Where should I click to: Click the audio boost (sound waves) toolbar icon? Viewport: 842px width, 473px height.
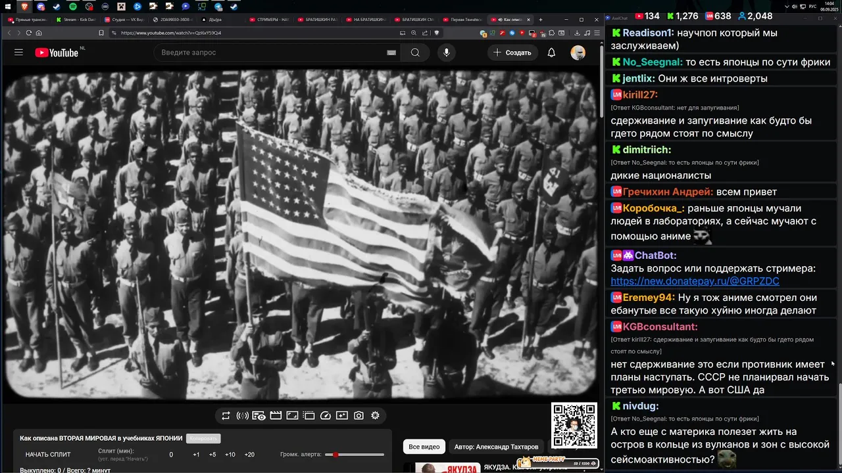[x=242, y=415]
